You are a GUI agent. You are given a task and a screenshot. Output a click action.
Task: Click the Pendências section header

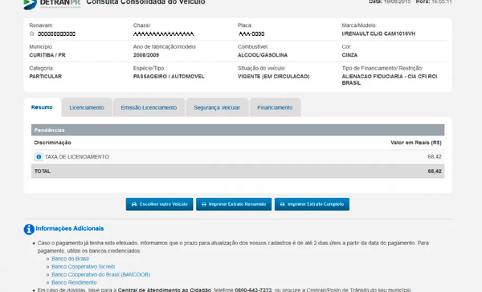coord(238,130)
